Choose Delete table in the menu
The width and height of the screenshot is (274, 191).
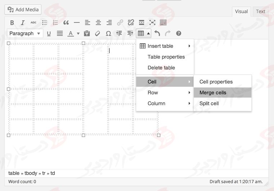(161, 68)
